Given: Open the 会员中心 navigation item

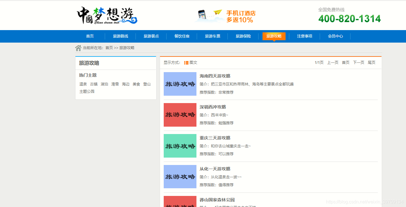Looking at the screenshot, I should [x=335, y=36].
